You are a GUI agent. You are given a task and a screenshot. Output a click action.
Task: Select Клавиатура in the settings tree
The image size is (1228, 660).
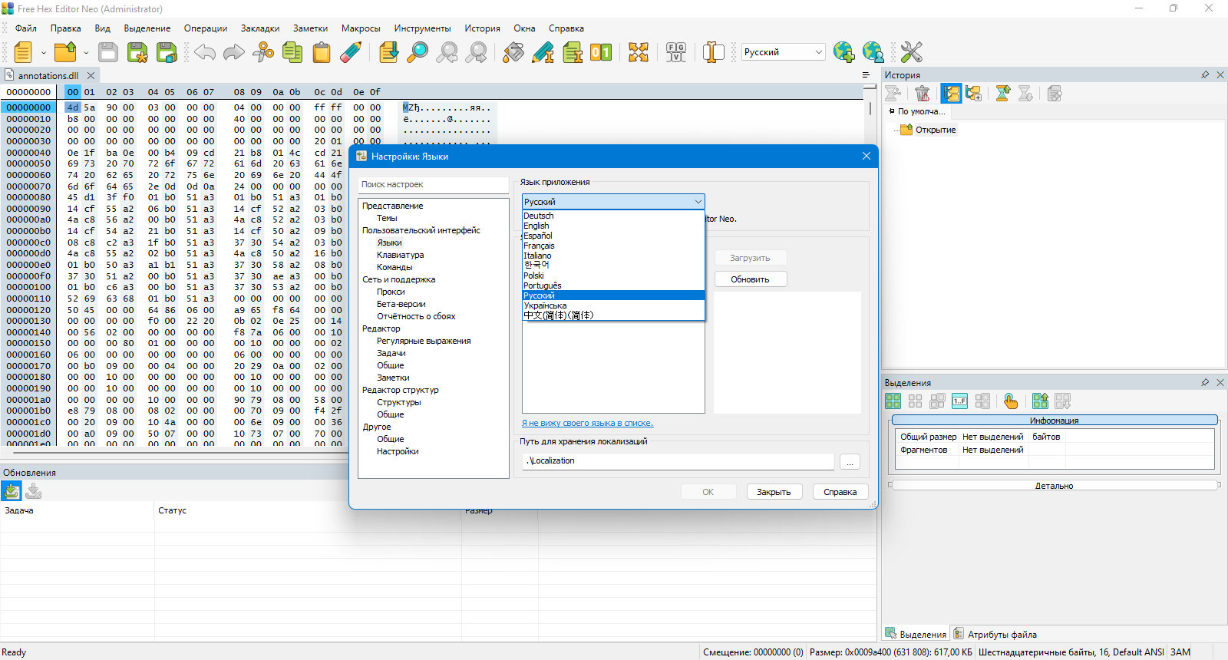[x=401, y=255]
